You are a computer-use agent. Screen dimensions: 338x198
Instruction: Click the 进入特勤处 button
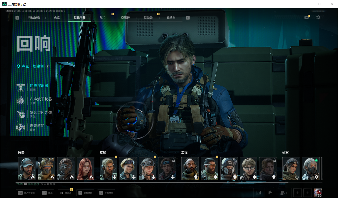point(26,193)
